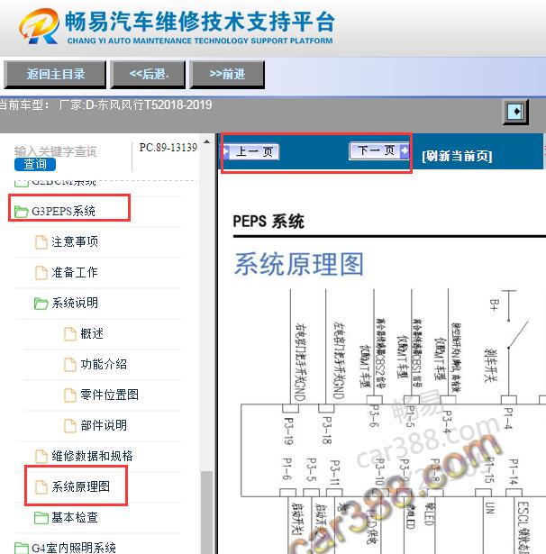Screen dimensions: 546x554
Task: Click the document icon beside 功能介绍
Action: pos(70,365)
